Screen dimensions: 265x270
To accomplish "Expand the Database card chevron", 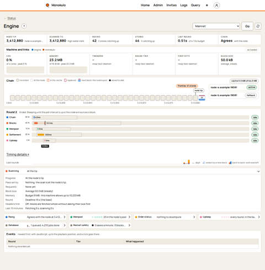I will point(65,225).
